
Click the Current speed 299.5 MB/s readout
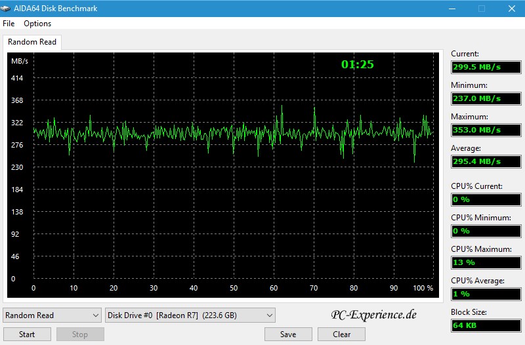point(485,67)
